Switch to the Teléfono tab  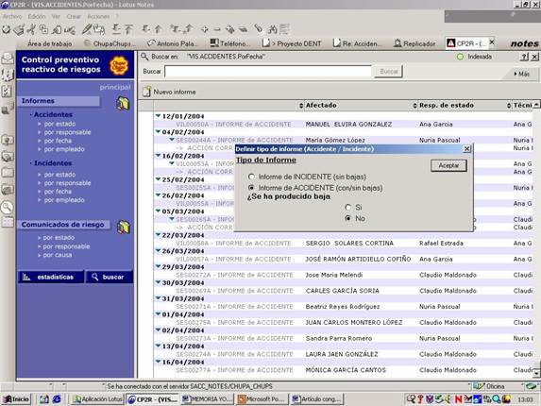(230, 43)
